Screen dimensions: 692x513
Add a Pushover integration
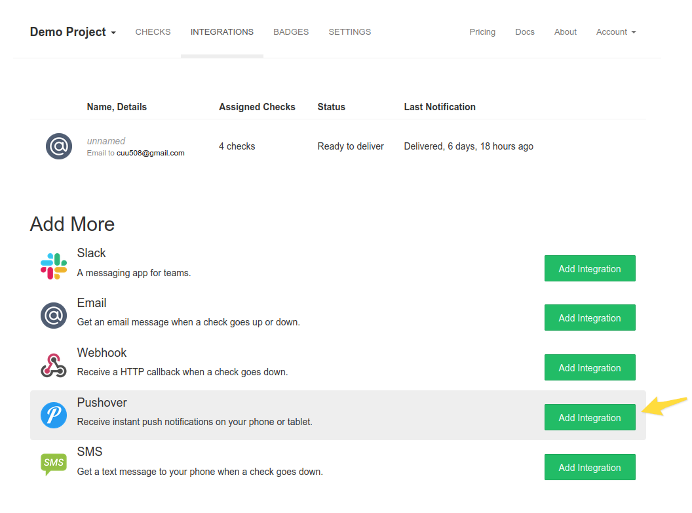(589, 417)
